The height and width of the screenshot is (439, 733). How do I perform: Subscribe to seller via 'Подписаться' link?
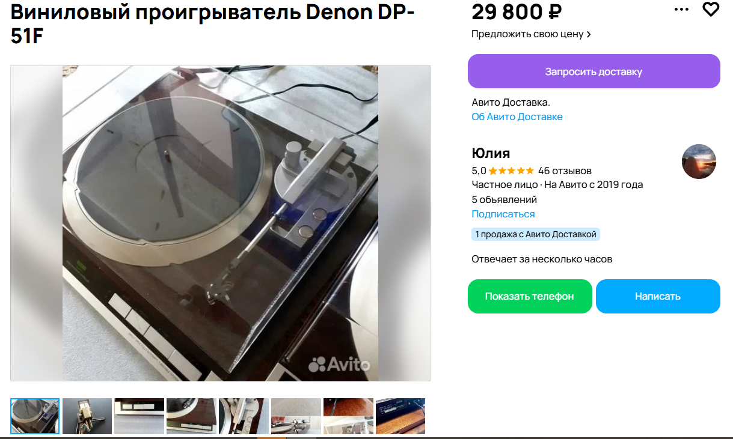point(503,214)
